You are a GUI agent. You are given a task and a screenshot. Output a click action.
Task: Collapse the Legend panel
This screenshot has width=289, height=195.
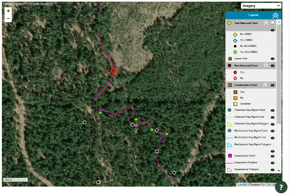point(275,15)
